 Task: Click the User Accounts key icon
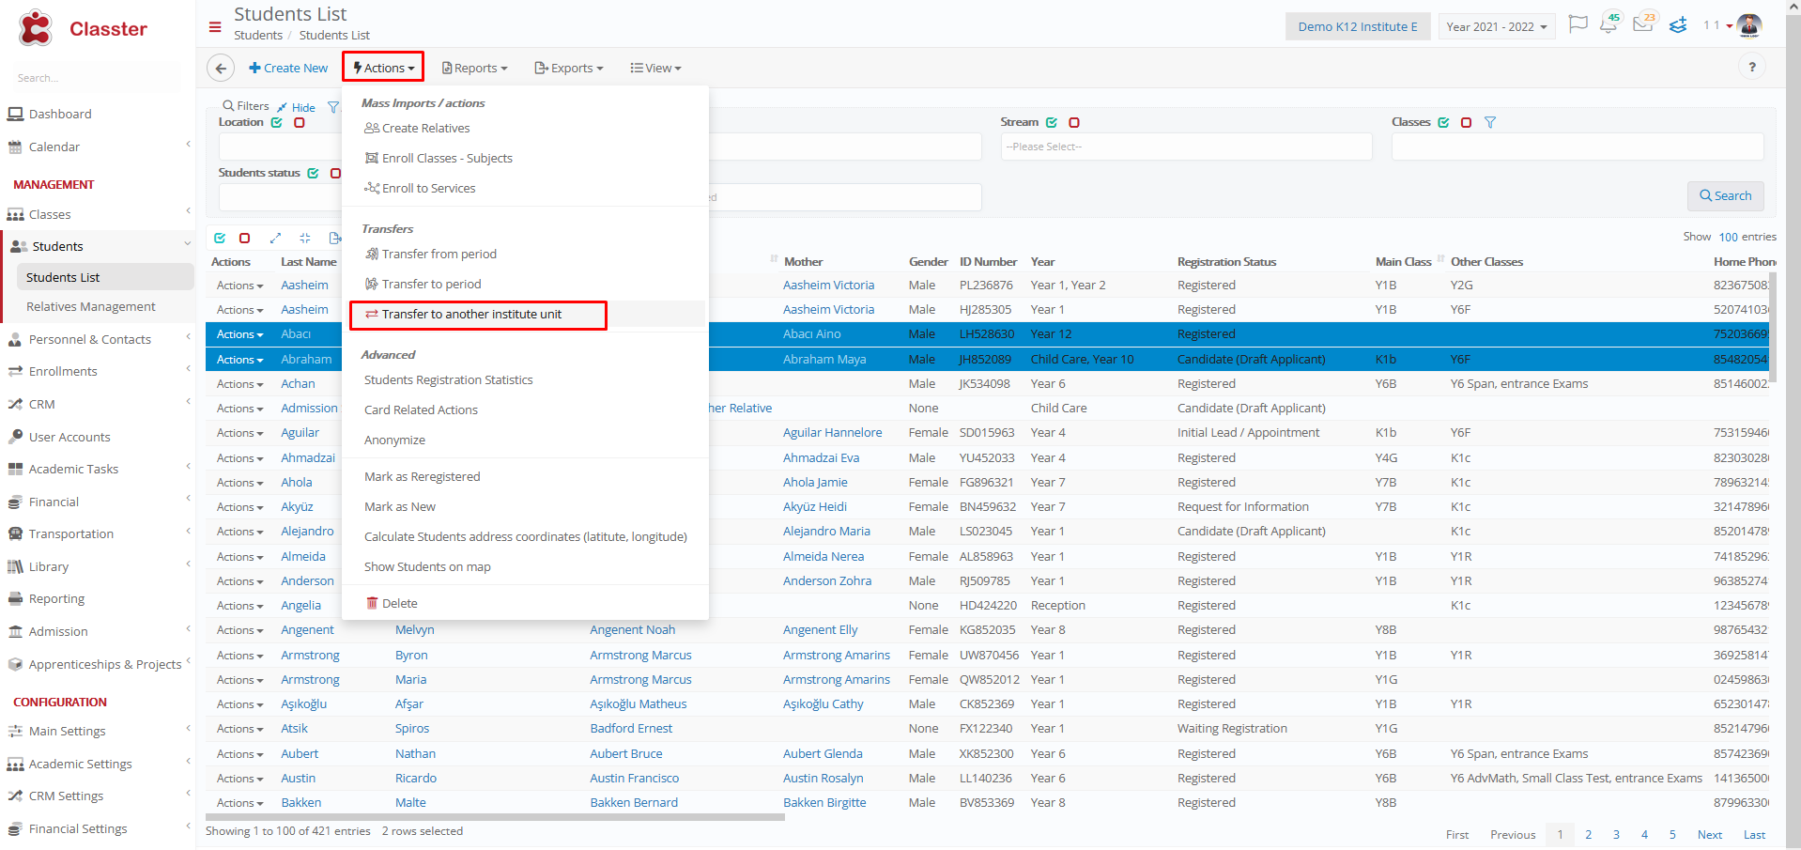point(15,437)
